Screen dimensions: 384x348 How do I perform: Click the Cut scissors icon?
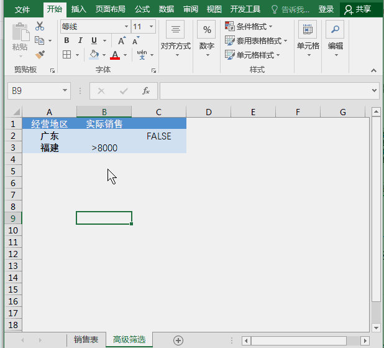40,26
